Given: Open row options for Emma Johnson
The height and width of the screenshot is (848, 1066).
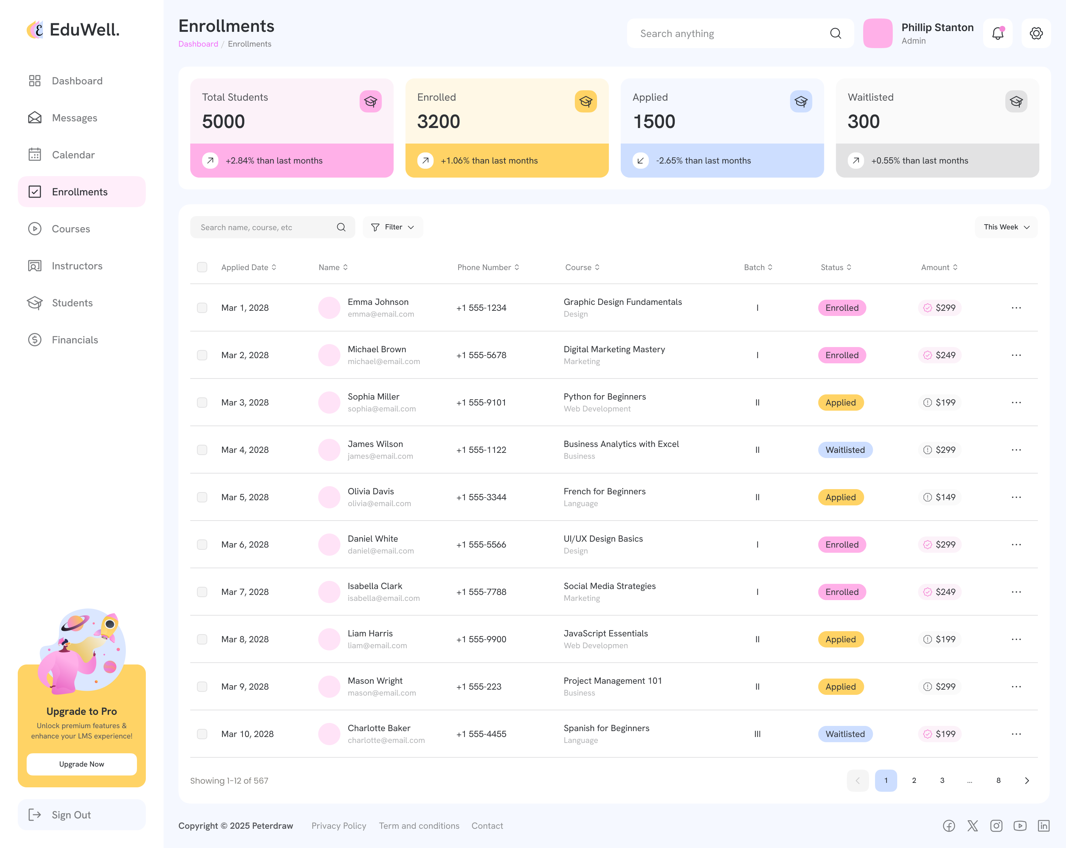Looking at the screenshot, I should (x=1016, y=308).
